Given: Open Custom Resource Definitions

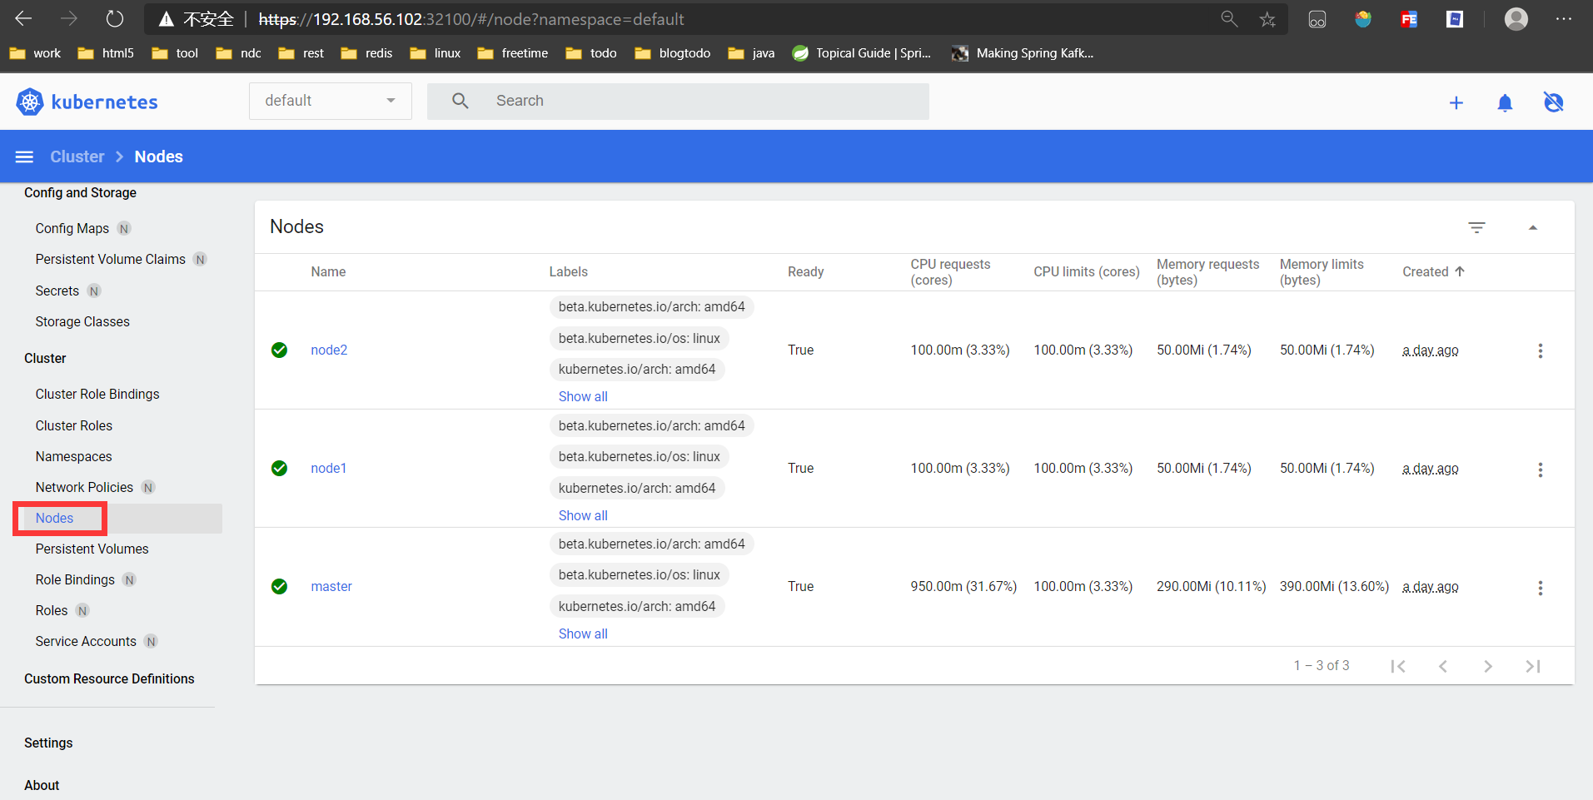Looking at the screenshot, I should (109, 678).
